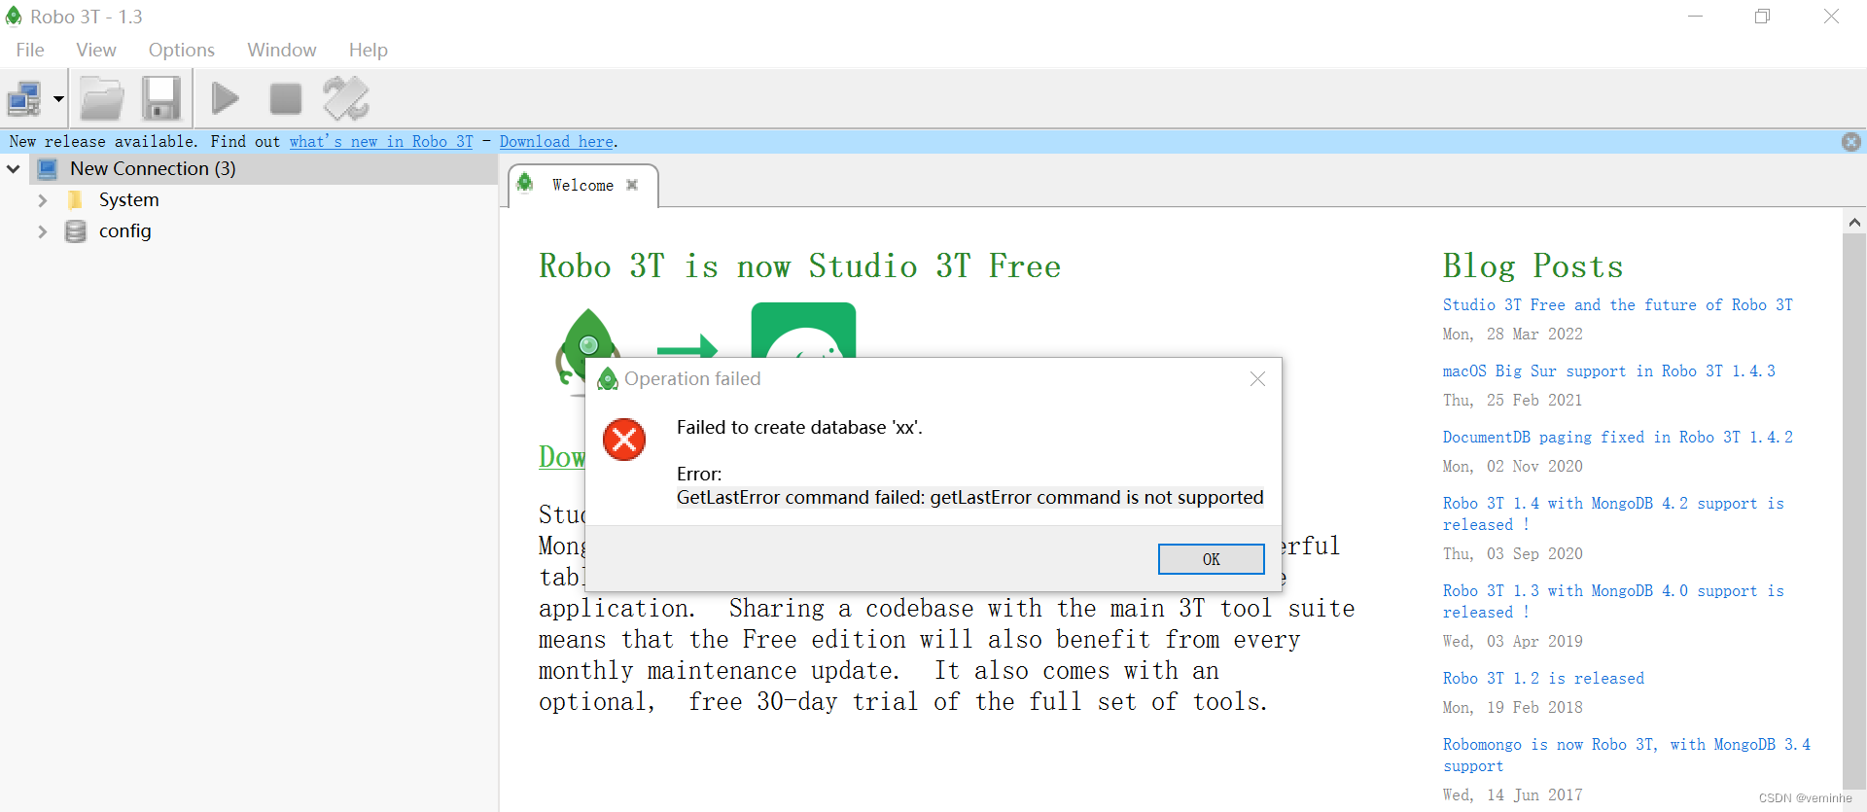
Task: Click the Operation failed dialog title icon
Action: [608, 379]
